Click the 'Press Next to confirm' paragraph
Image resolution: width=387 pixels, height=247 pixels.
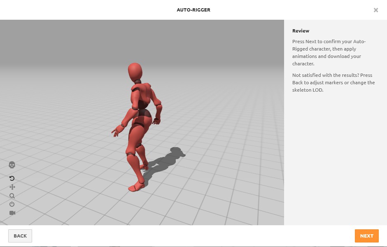329,53
